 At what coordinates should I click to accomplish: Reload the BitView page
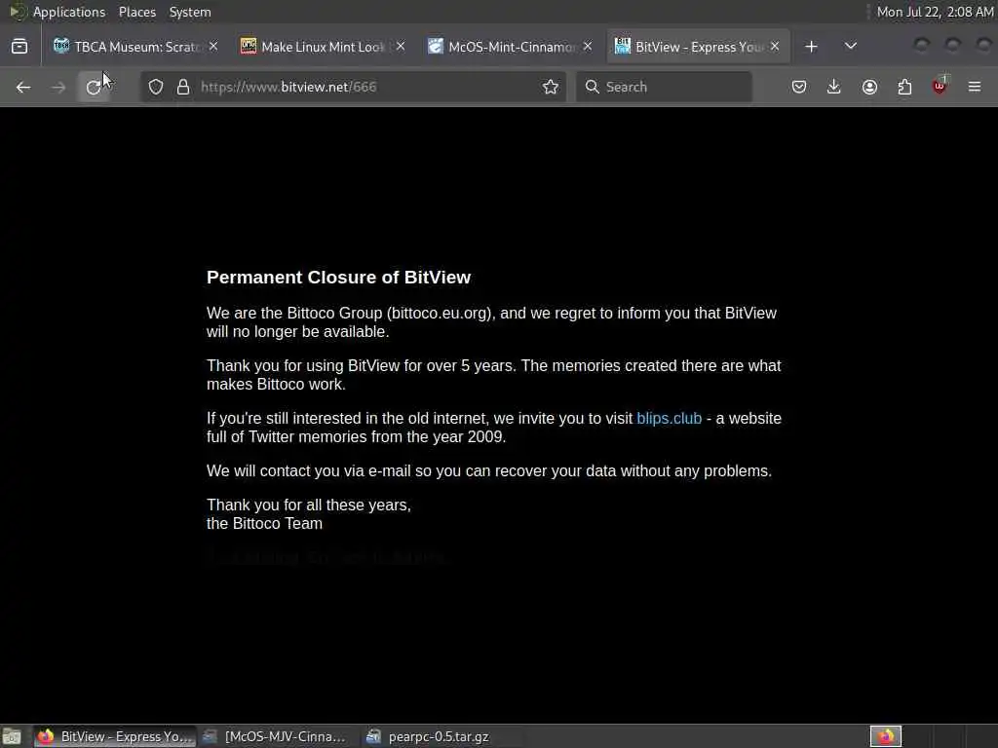94,87
